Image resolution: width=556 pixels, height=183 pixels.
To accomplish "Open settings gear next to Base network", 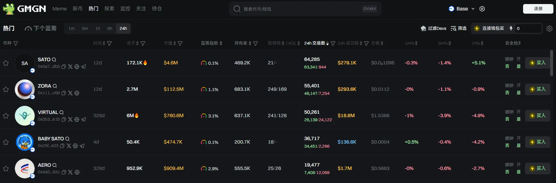I will click(482, 9).
